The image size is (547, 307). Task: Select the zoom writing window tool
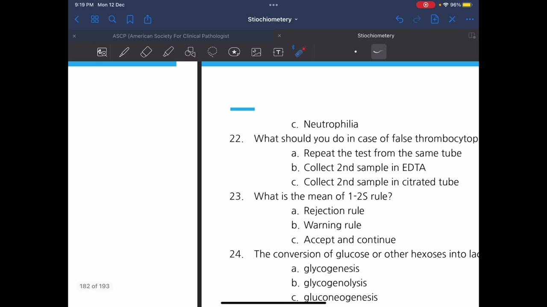tap(102, 52)
